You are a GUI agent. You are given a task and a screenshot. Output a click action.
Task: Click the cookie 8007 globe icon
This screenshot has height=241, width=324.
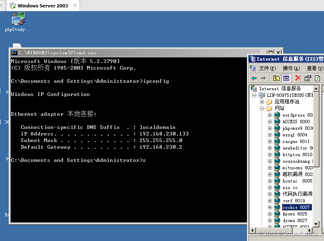[x=277, y=207]
